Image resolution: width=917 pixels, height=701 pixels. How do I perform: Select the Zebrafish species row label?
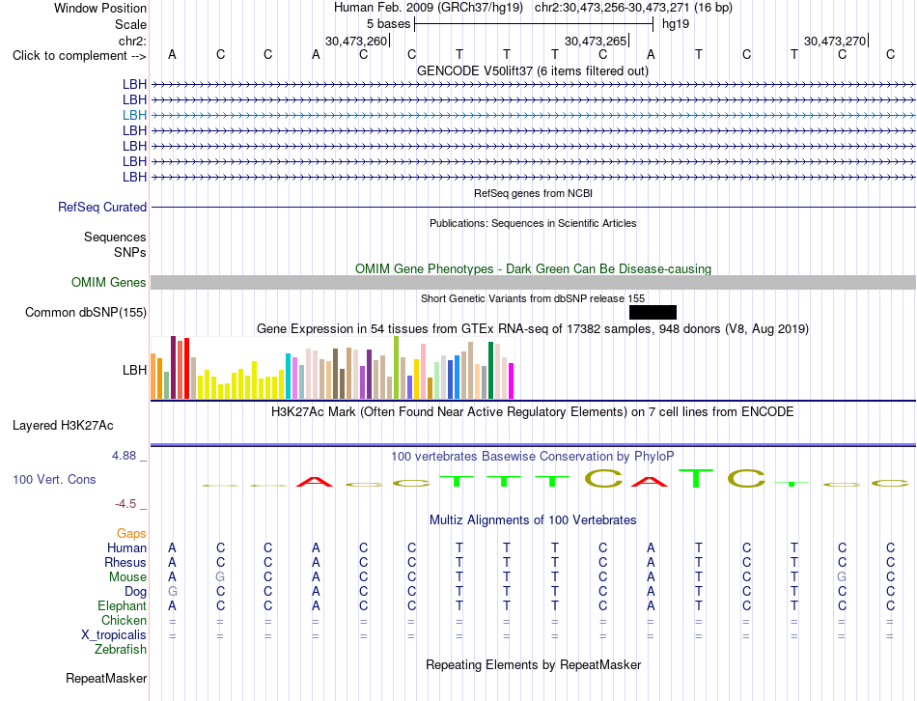click(121, 649)
